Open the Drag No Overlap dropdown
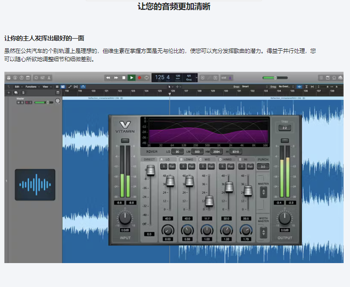The image size is (350, 287). (x=286, y=86)
